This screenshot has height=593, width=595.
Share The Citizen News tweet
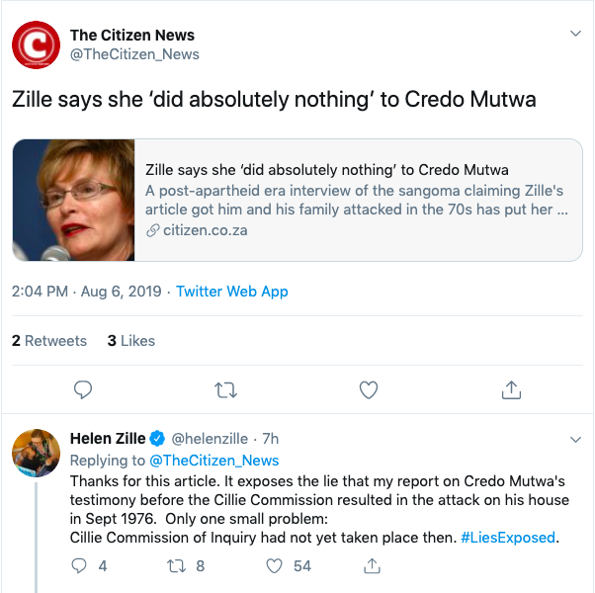(511, 390)
